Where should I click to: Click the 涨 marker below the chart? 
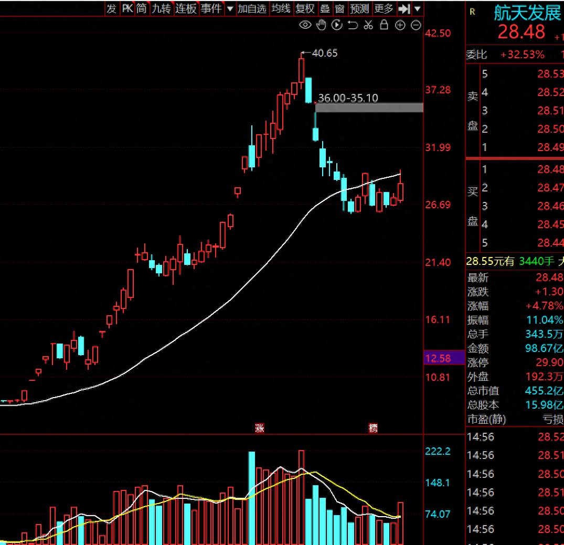[x=260, y=428]
